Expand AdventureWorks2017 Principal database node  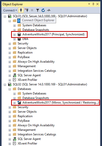(14, 35)
